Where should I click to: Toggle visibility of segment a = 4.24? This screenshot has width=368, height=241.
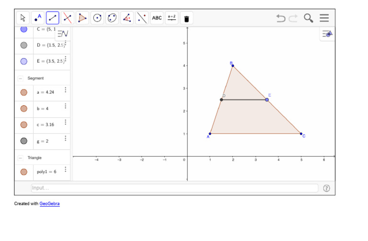(x=23, y=92)
